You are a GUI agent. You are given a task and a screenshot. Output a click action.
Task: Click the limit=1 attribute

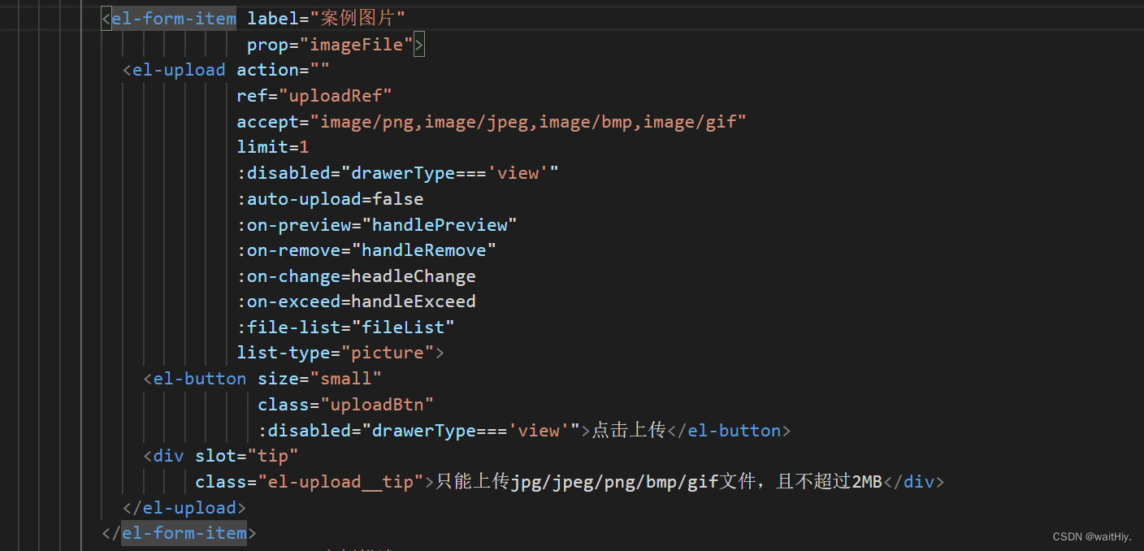pyautogui.click(x=273, y=147)
